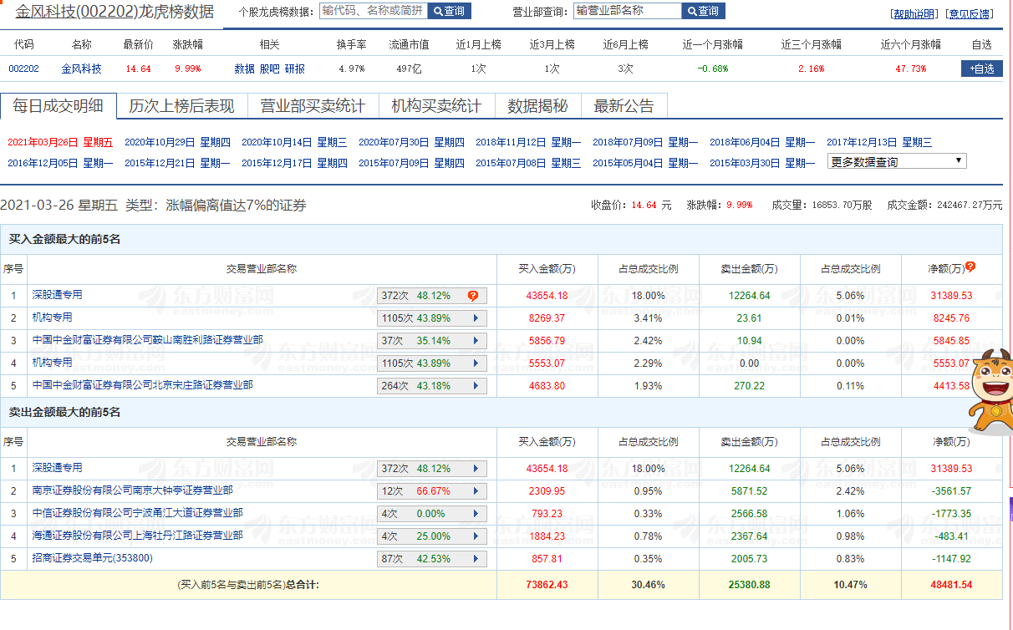Switch to 每日成交明细 tab
The width and height of the screenshot is (1013, 630).
[x=58, y=105]
